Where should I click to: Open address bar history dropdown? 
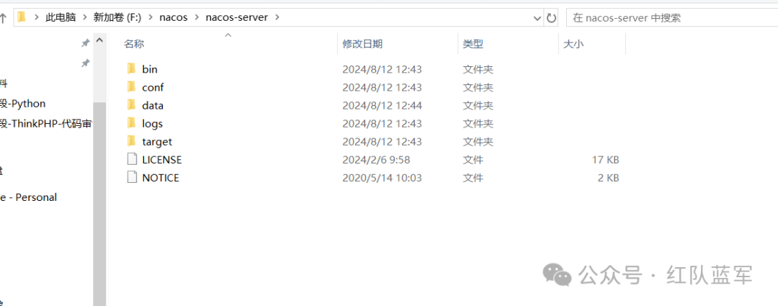(x=537, y=18)
